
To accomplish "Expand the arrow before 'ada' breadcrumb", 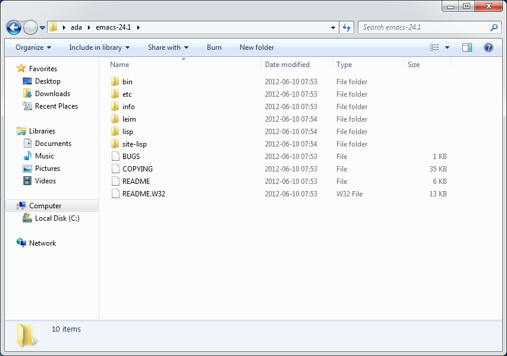I will pyautogui.click(x=64, y=27).
